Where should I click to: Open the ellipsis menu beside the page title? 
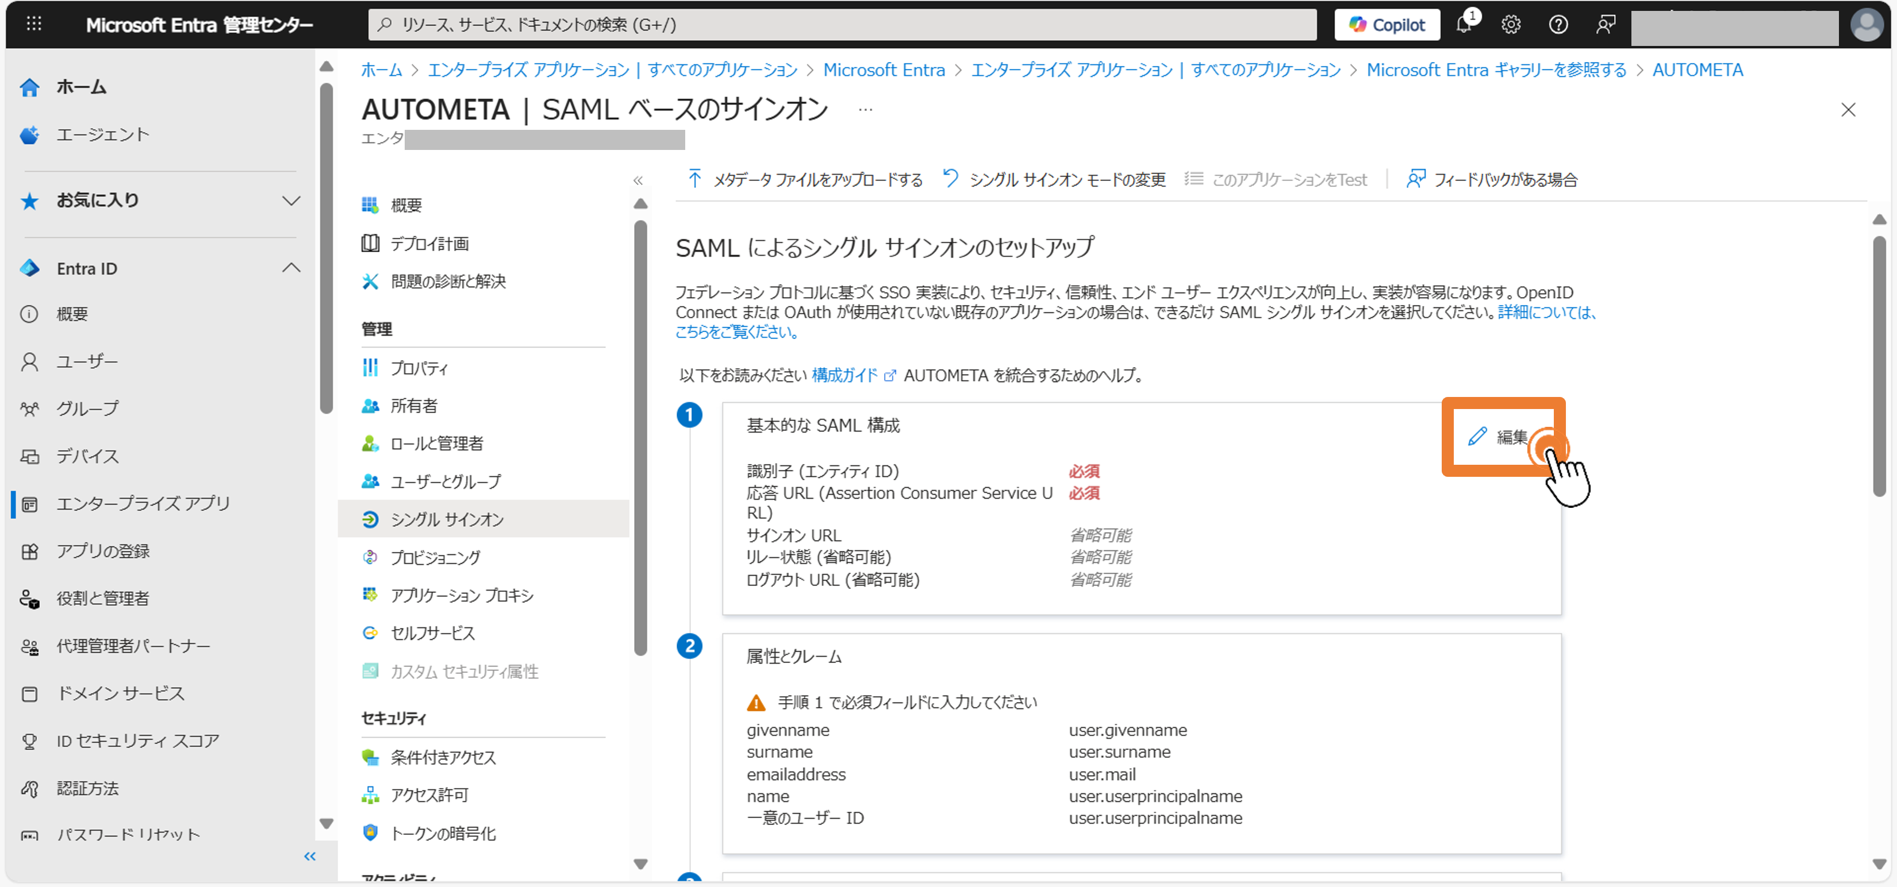[865, 110]
